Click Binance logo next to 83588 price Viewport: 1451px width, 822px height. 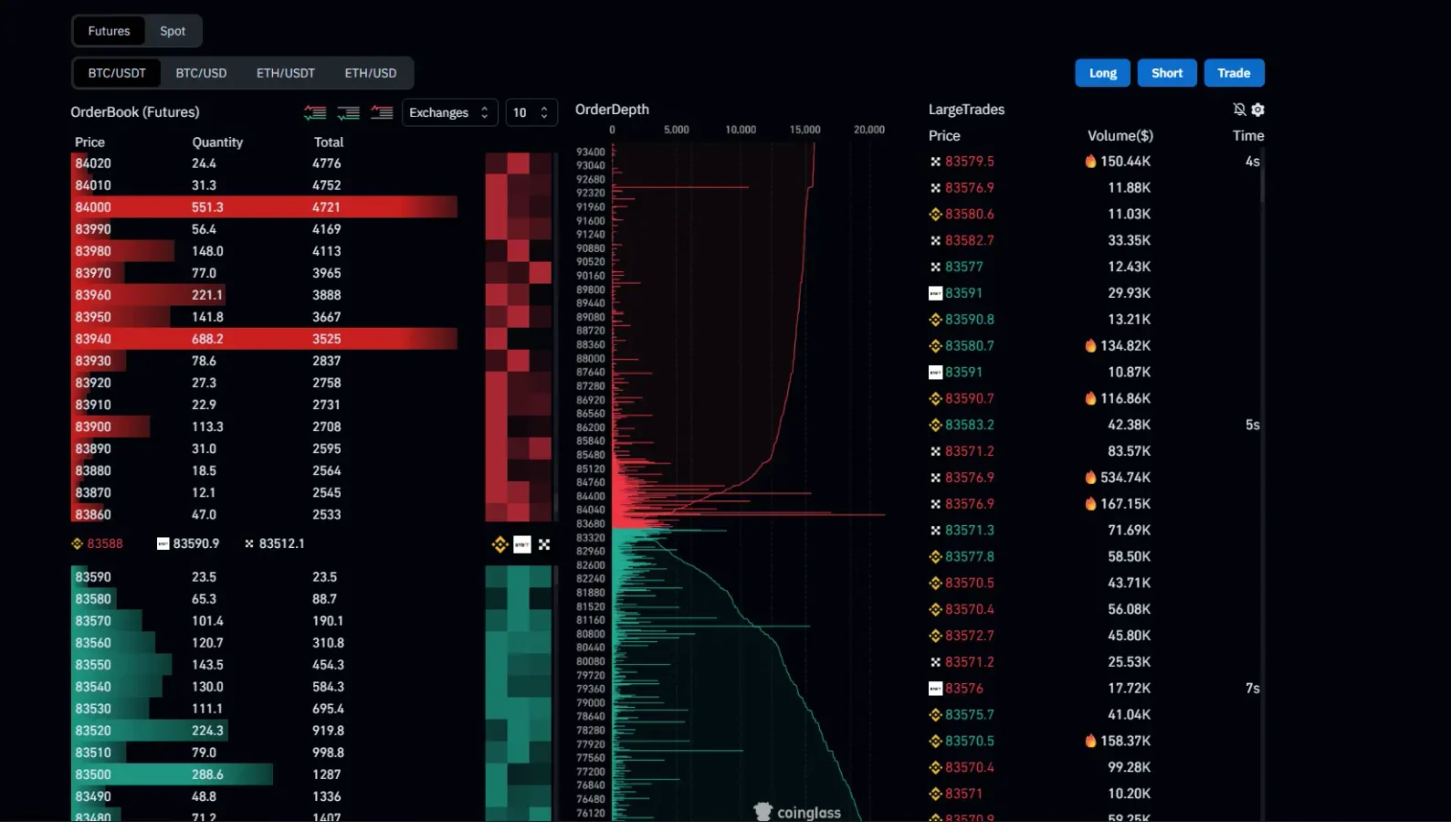click(x=77, y=543)
